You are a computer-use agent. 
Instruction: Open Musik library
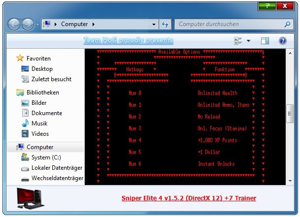(x=39, y=124)
